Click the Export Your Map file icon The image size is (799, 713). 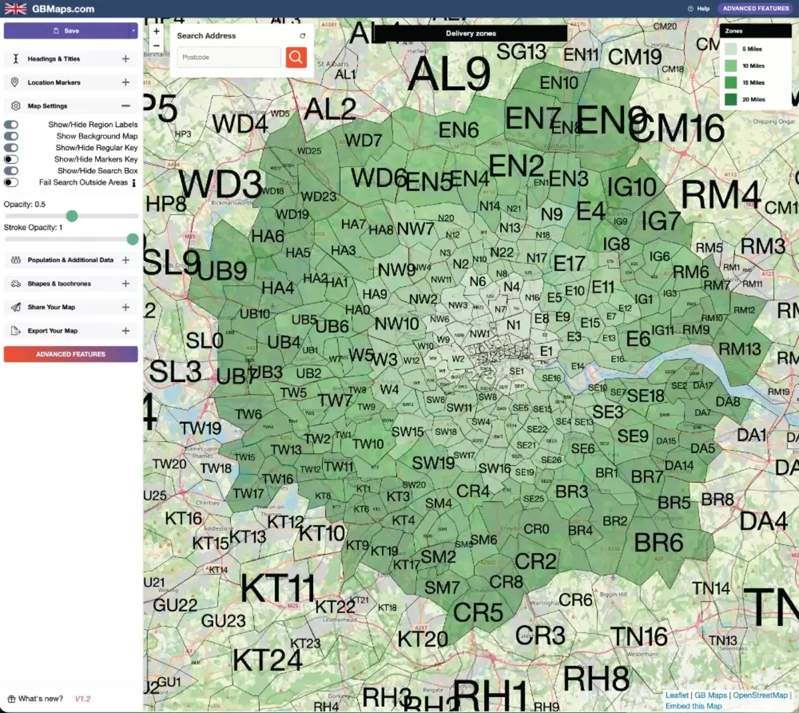click(x=15, y=331)
